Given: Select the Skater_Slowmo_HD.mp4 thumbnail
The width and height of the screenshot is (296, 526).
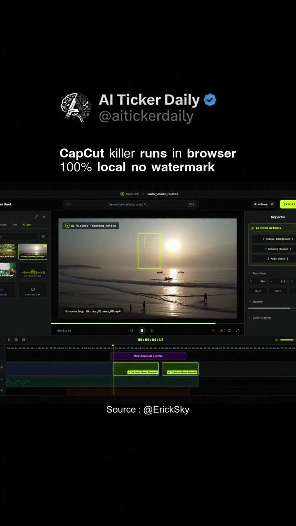Looking at the screenshot, I should [33, 251].
